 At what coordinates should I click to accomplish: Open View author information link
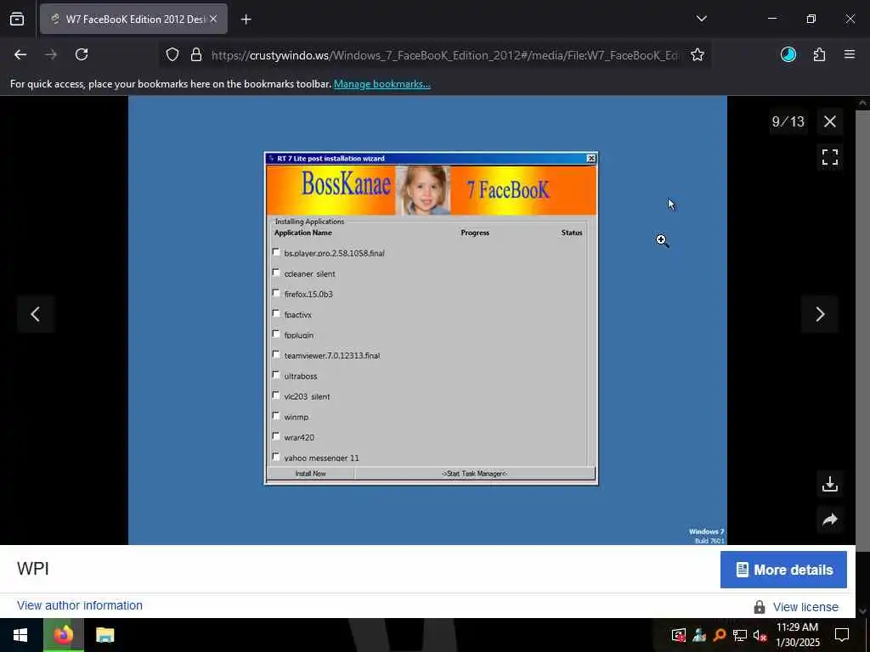80,605
